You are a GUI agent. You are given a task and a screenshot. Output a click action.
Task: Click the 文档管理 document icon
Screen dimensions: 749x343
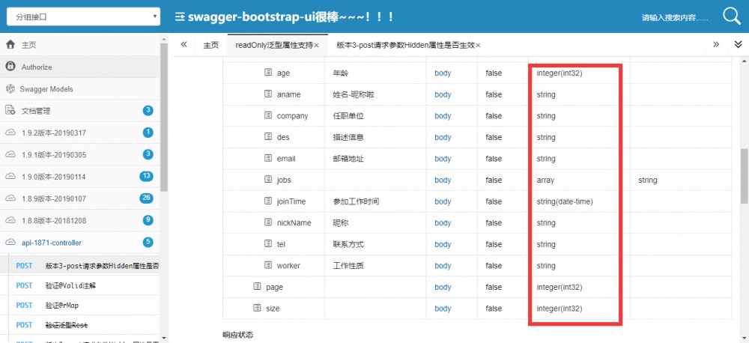[x=10, y=110]
